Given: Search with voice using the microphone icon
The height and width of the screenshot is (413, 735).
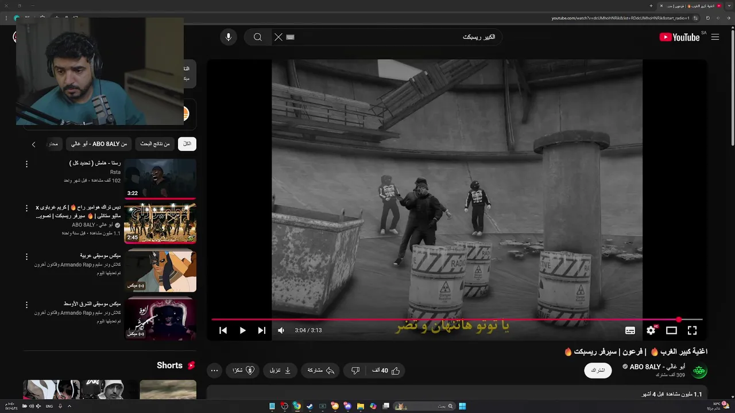Looking at the screenshot, I should (229, 37).
